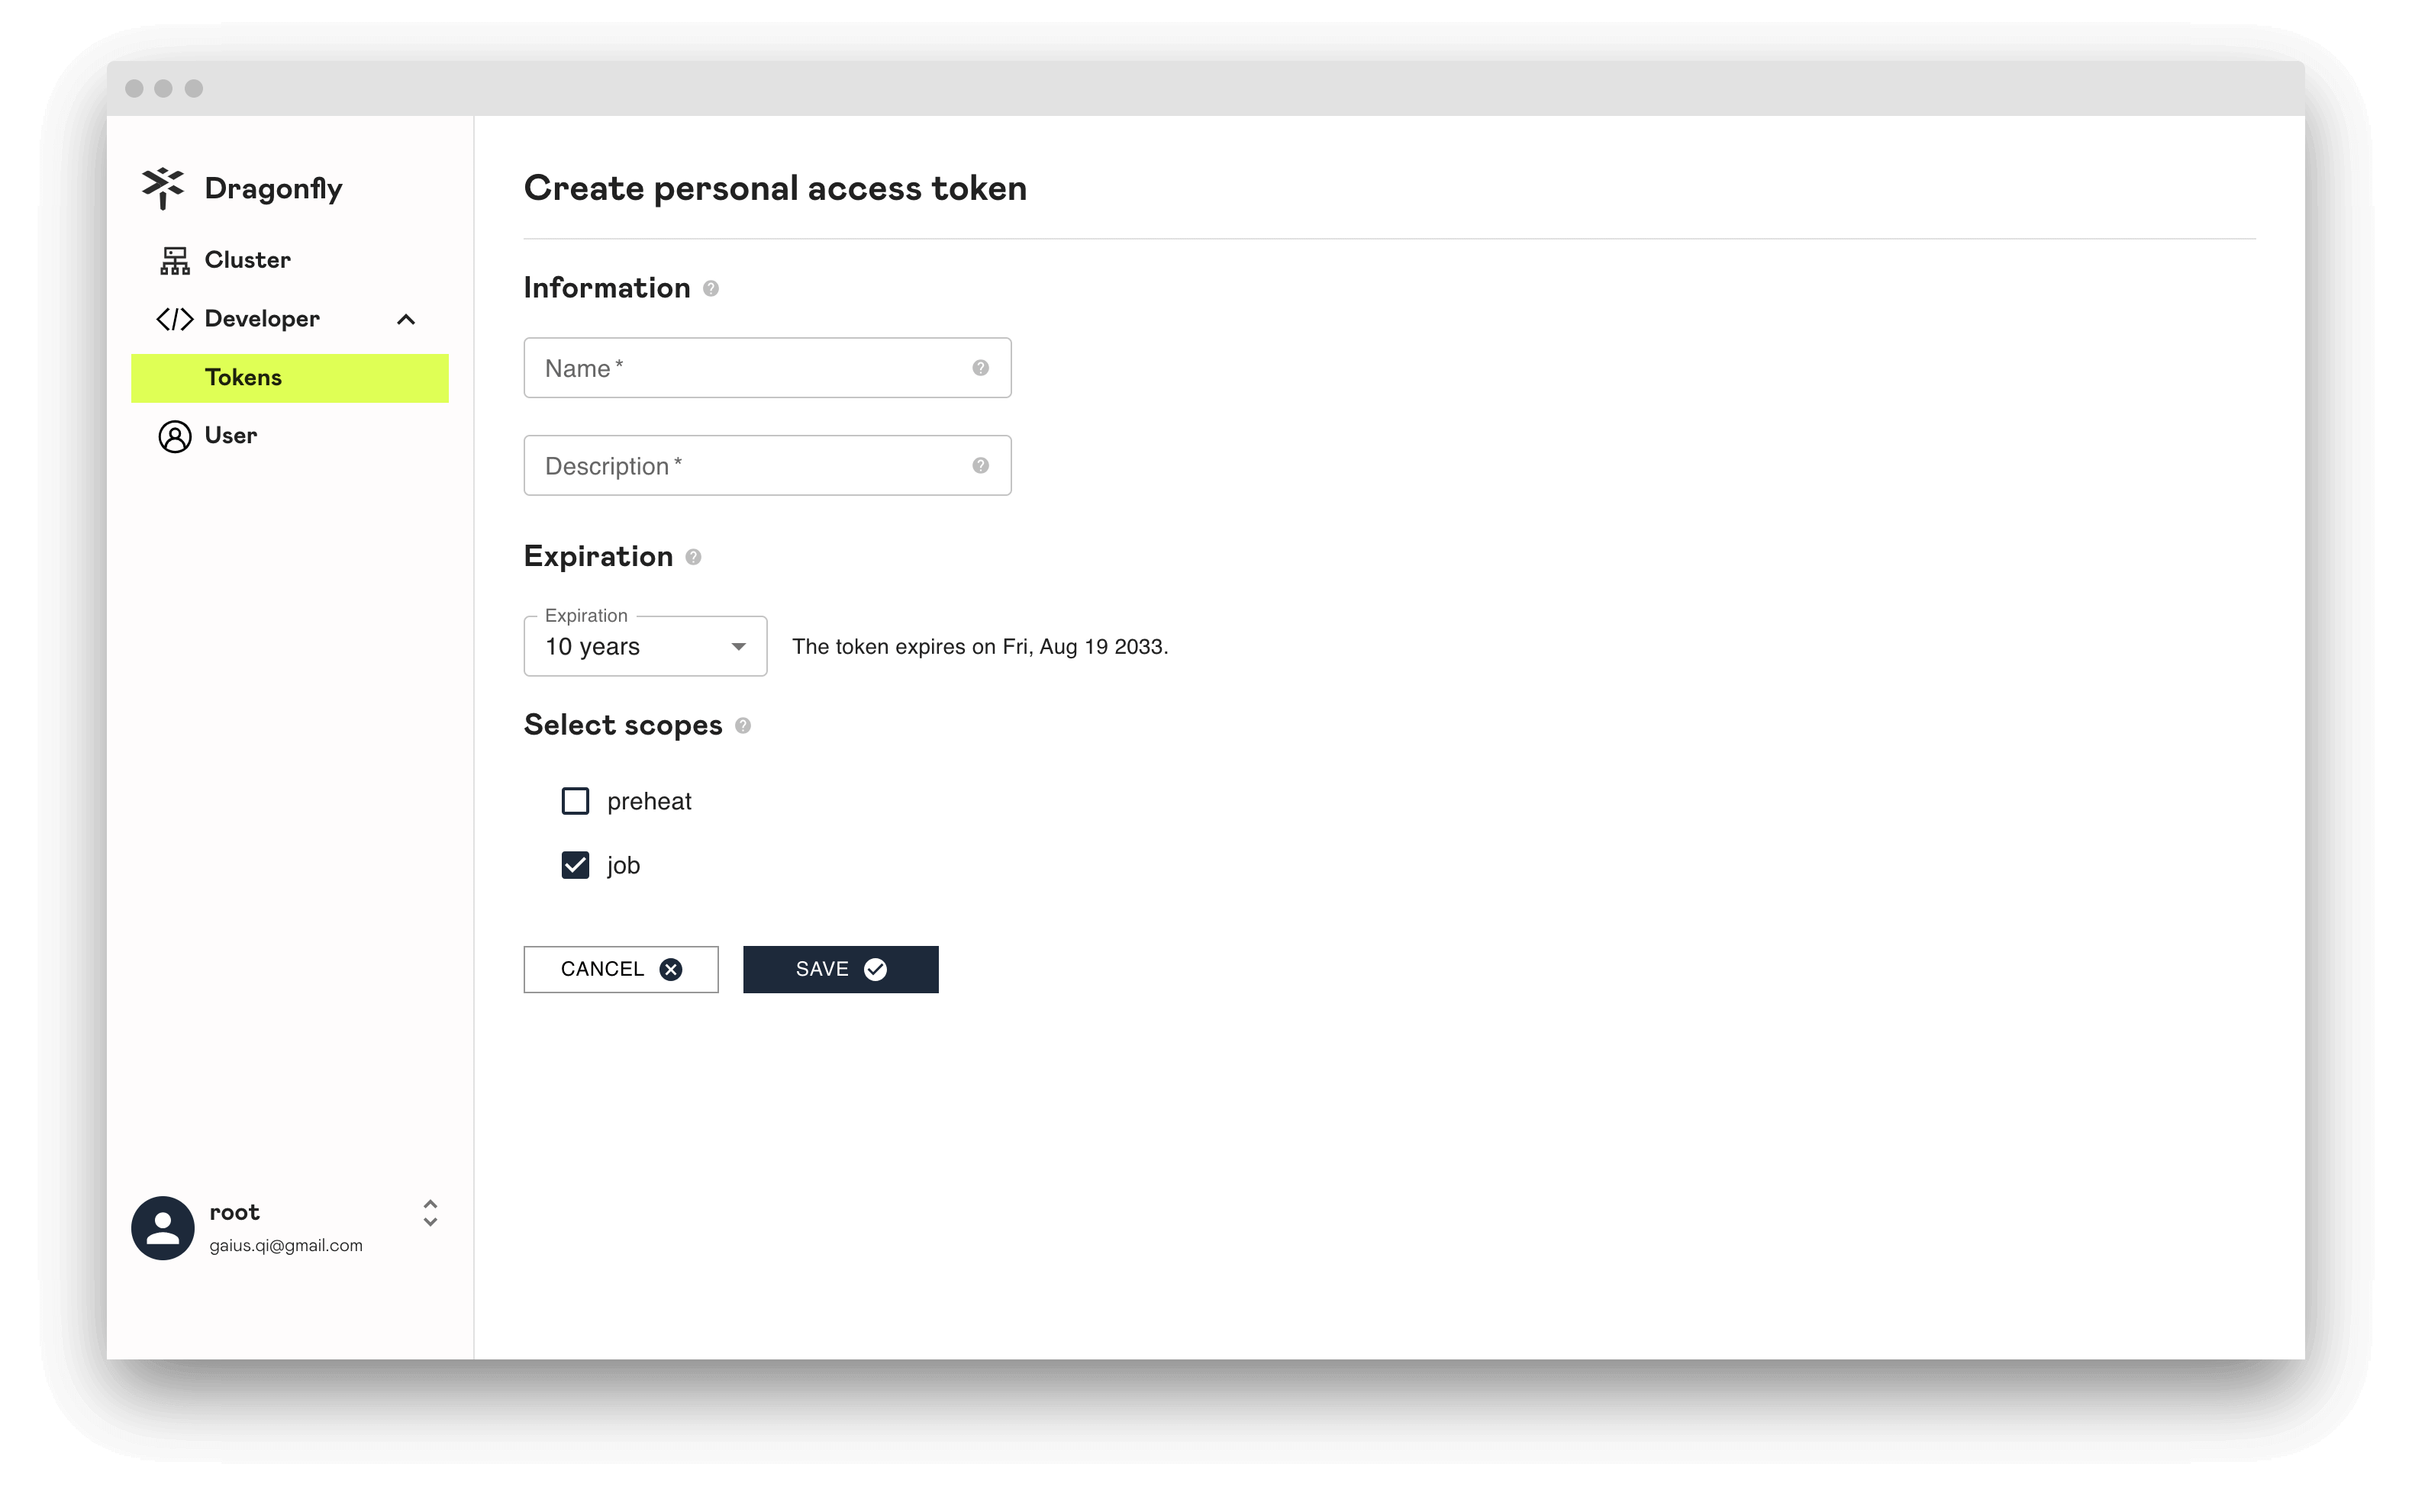Click the Cluster network icon in sidebar
The image size is (2412, 1512).
pyautogui.click(x=175, y=261)
